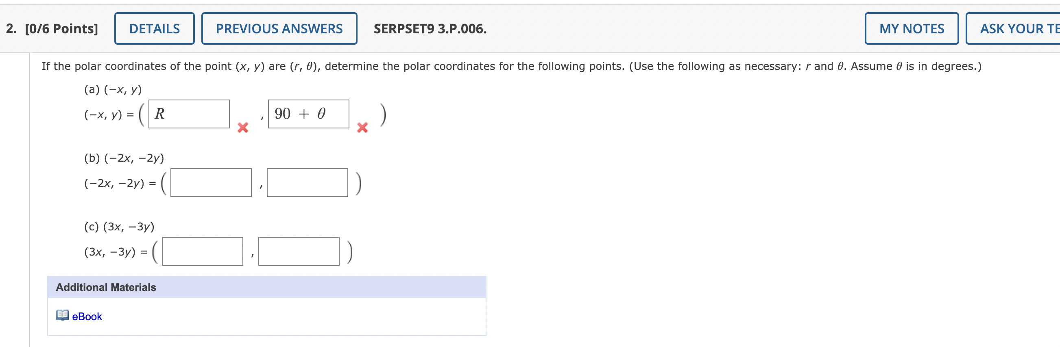1060x347 pixels.
Task: Click the red X beside the R answer
Action: coord(243,128)
